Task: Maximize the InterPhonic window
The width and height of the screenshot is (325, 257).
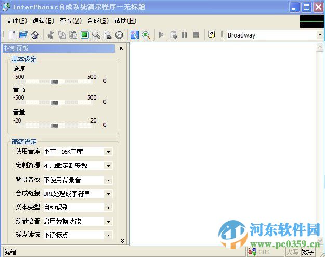Action: 306,7
